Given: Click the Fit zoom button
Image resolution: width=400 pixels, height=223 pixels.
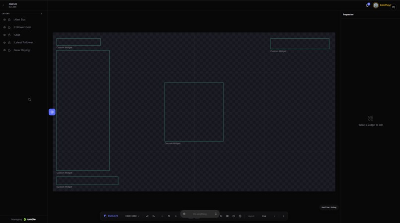Looking at the screenshot, I should pos(169,216).
